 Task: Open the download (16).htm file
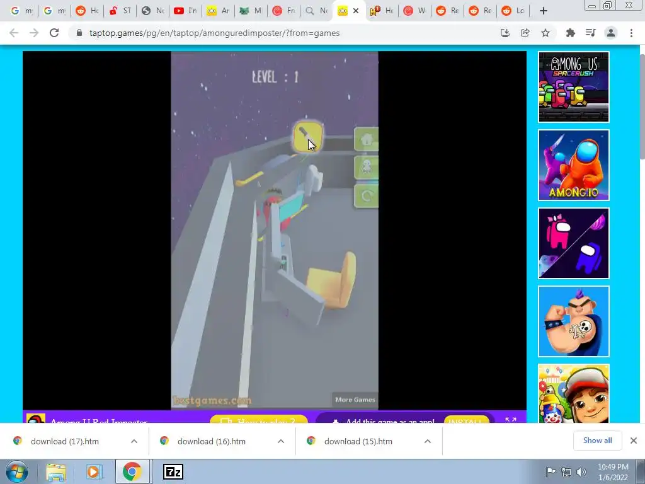tap(212, 441)
